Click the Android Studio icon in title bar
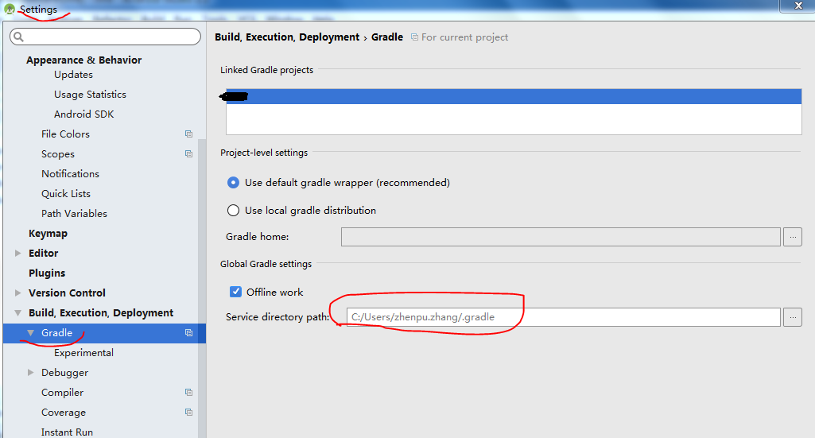815x438 pixels. click(x=10, y=10)
